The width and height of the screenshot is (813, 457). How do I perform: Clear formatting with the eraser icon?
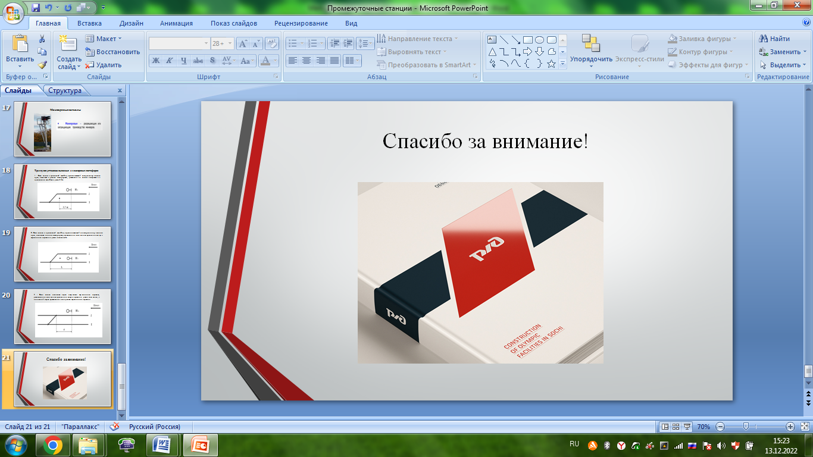click(x=272, y=43)
